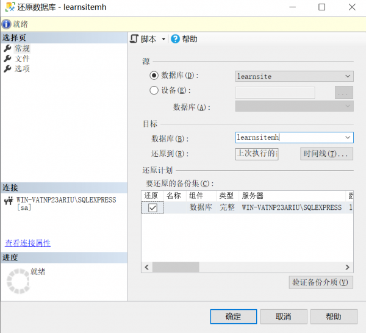Image resolution: width=366 pixels, height=333 pixels.
Task: Click the script icon in toolbar
Action: tap(134, 39)
